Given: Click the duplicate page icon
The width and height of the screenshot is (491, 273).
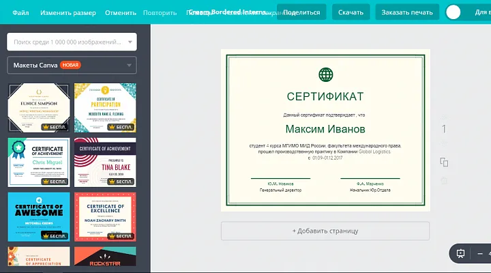Looking at the screenshot, I should [x=444, y=162].
